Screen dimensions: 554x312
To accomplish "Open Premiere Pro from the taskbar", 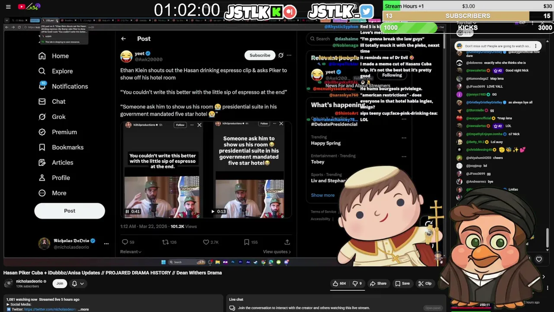I will pos(240,262).
